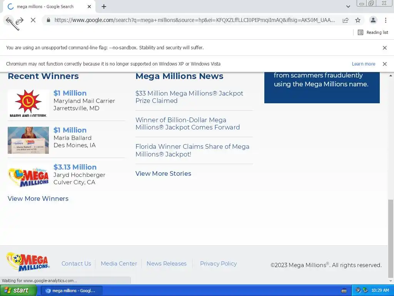Click the taskbar clock showing 10:29 AM
The width and height of the screenshot is (394, 296).
click(380, 291)
